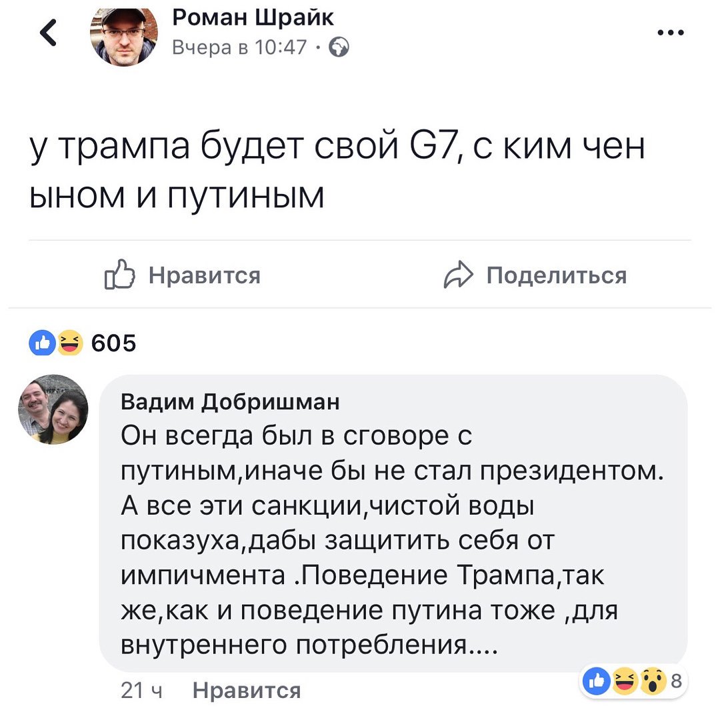Toggle the post's Нравится like label

point(204,275)
